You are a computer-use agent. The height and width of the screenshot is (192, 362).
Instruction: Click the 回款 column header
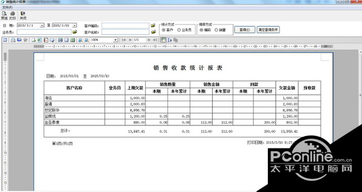click(254, 84)
